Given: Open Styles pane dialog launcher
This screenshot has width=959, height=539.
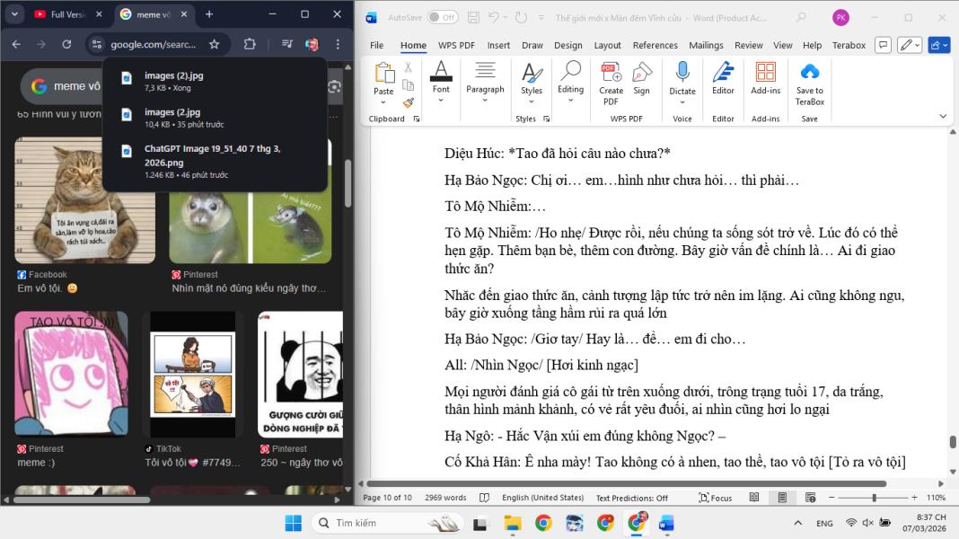Looking at the screenshot, I should 546,119.
